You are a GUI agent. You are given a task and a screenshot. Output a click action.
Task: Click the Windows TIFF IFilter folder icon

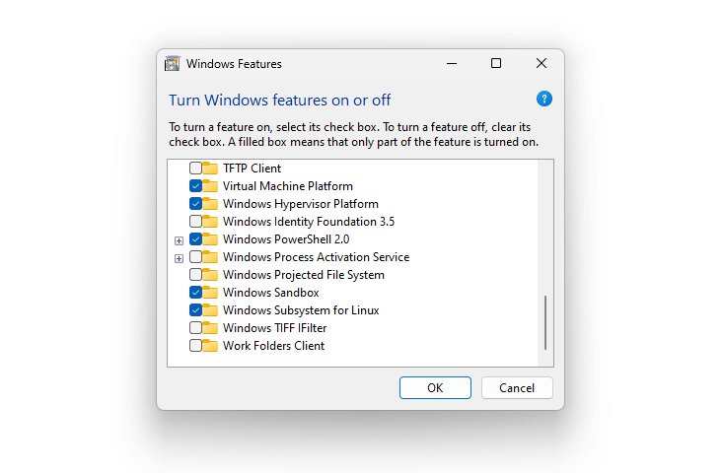[x=210, y=328]
